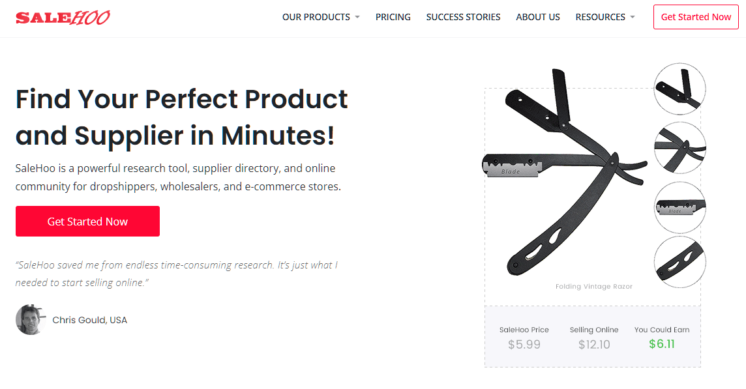Select the bottom circular razor handle thumbnail
The image size is (746, 389).
679,262
